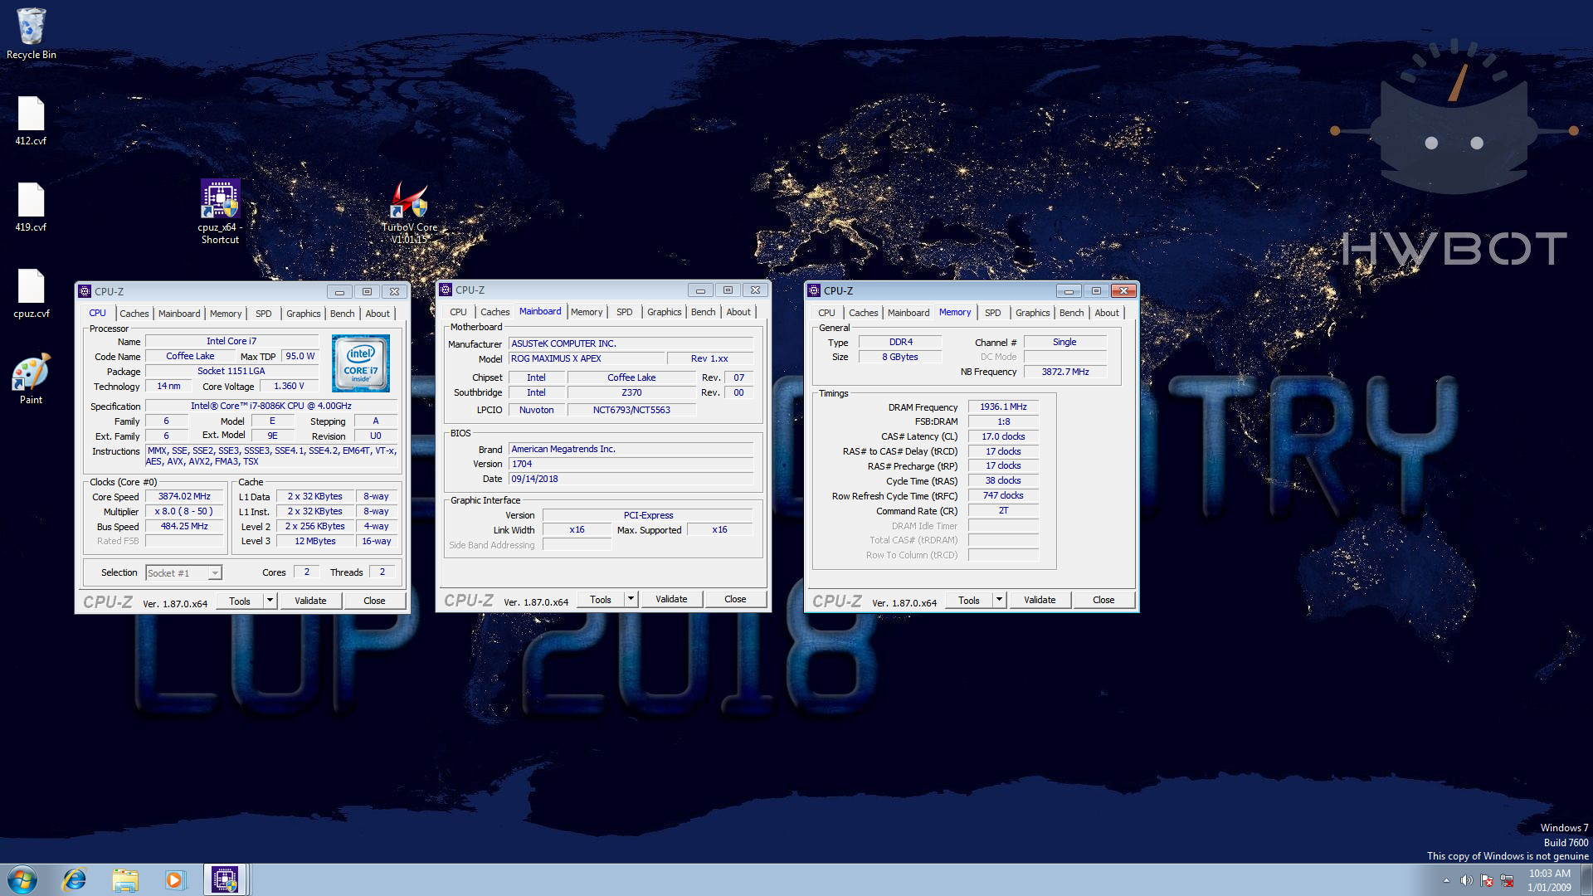Screen dimensions: 1593x896
Task: Open the volume speaker tray icon
Action: click(1466, 880)
